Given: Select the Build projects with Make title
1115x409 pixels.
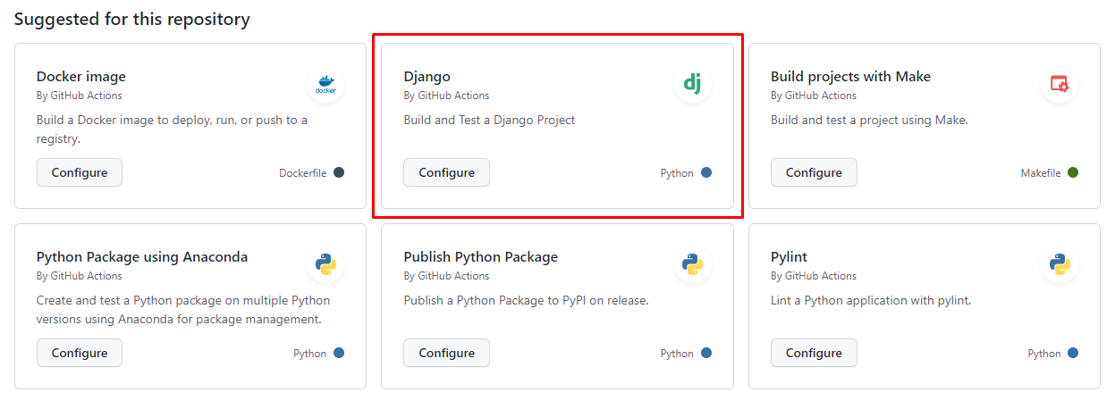Looking at the screenshot, I should (850, 77).
